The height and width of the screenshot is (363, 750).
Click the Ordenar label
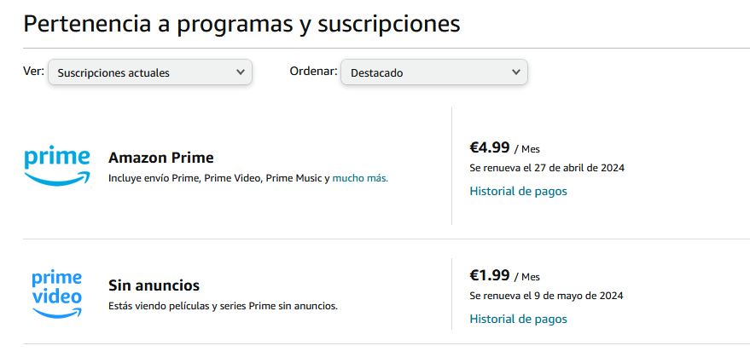[313, 72]
